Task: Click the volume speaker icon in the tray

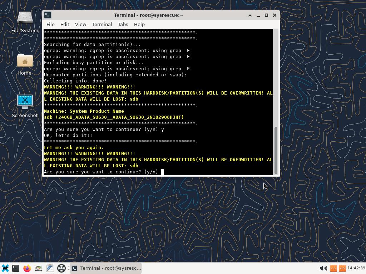Action: click(323, 268)
